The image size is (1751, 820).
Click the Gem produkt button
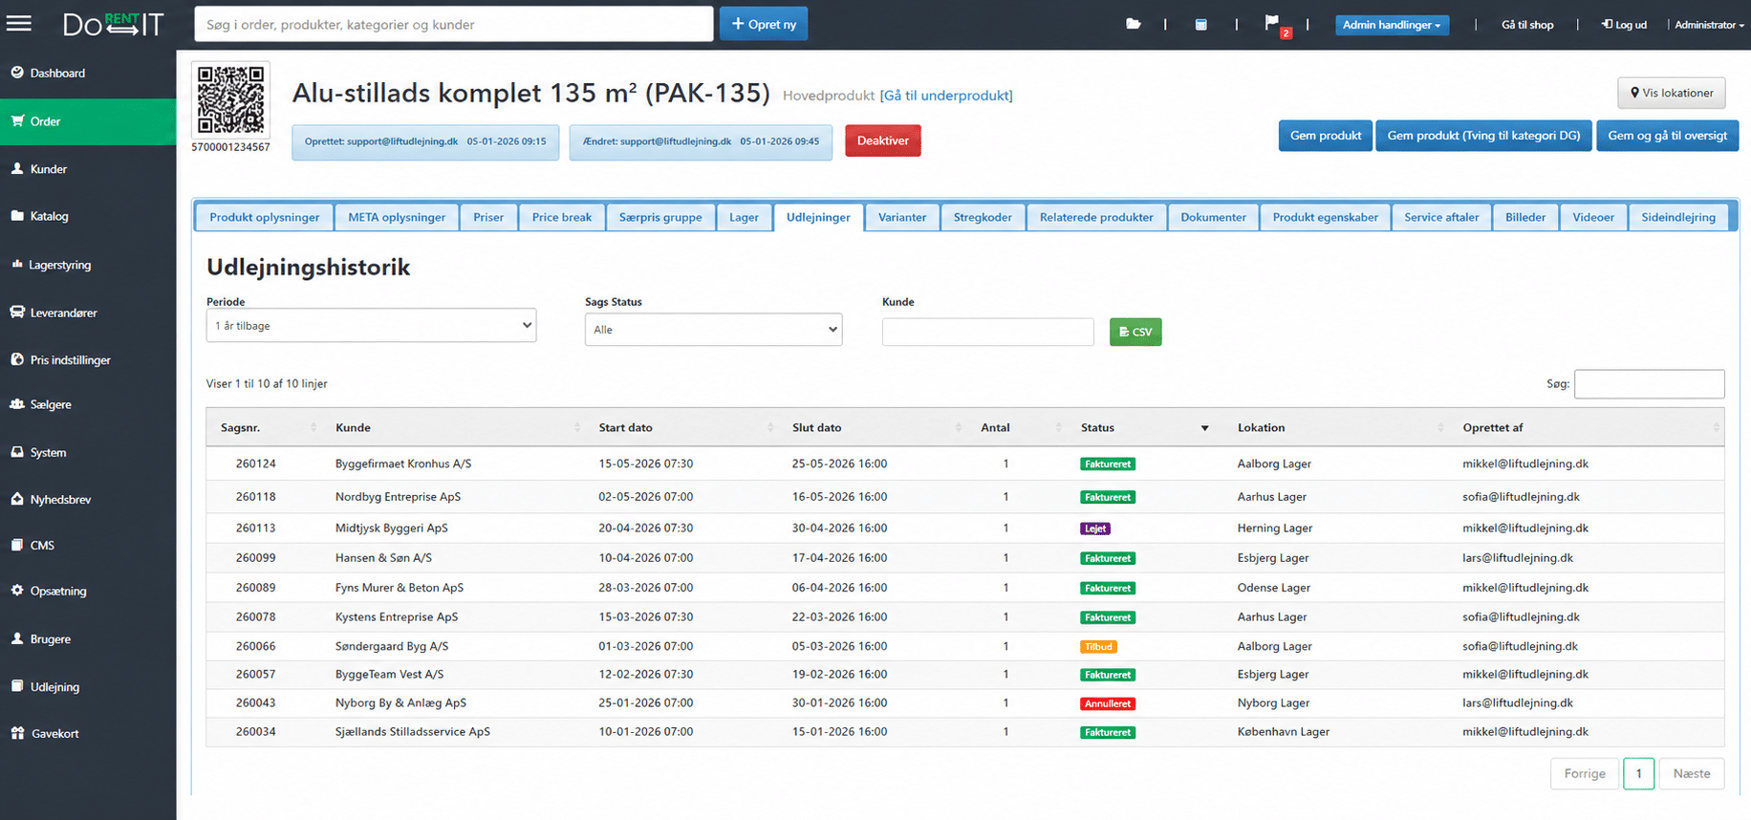(1326, 136)
